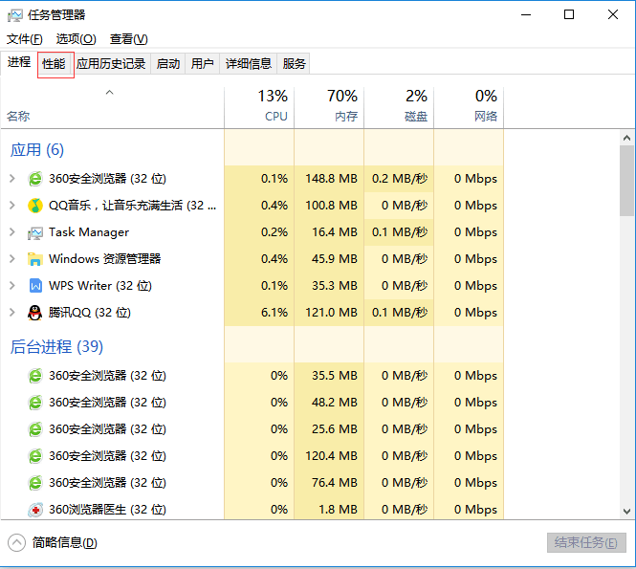Click the QQ音乐 app icon
The image size is (636, 569).
pyautogui.click(x=35, y=206)
